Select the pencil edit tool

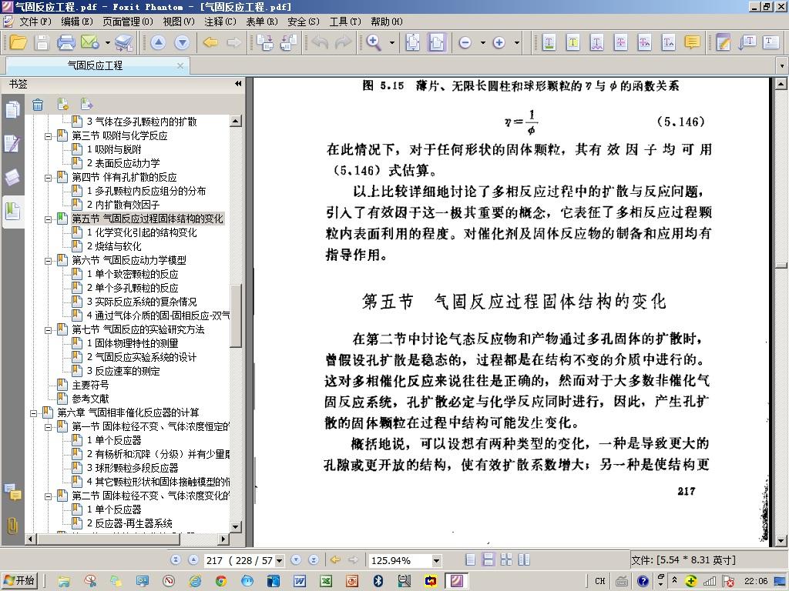coord(723,42)
